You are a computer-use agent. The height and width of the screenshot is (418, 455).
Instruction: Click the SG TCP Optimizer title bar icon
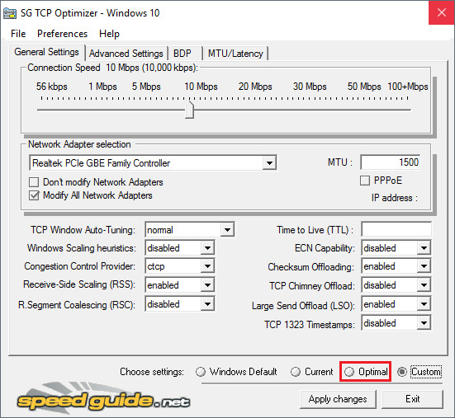click(10, 13)
